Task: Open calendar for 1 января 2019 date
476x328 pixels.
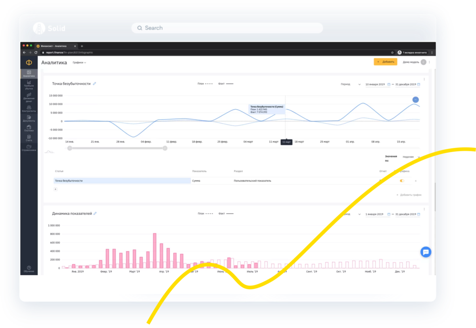Action: click(x=389, y=214)
